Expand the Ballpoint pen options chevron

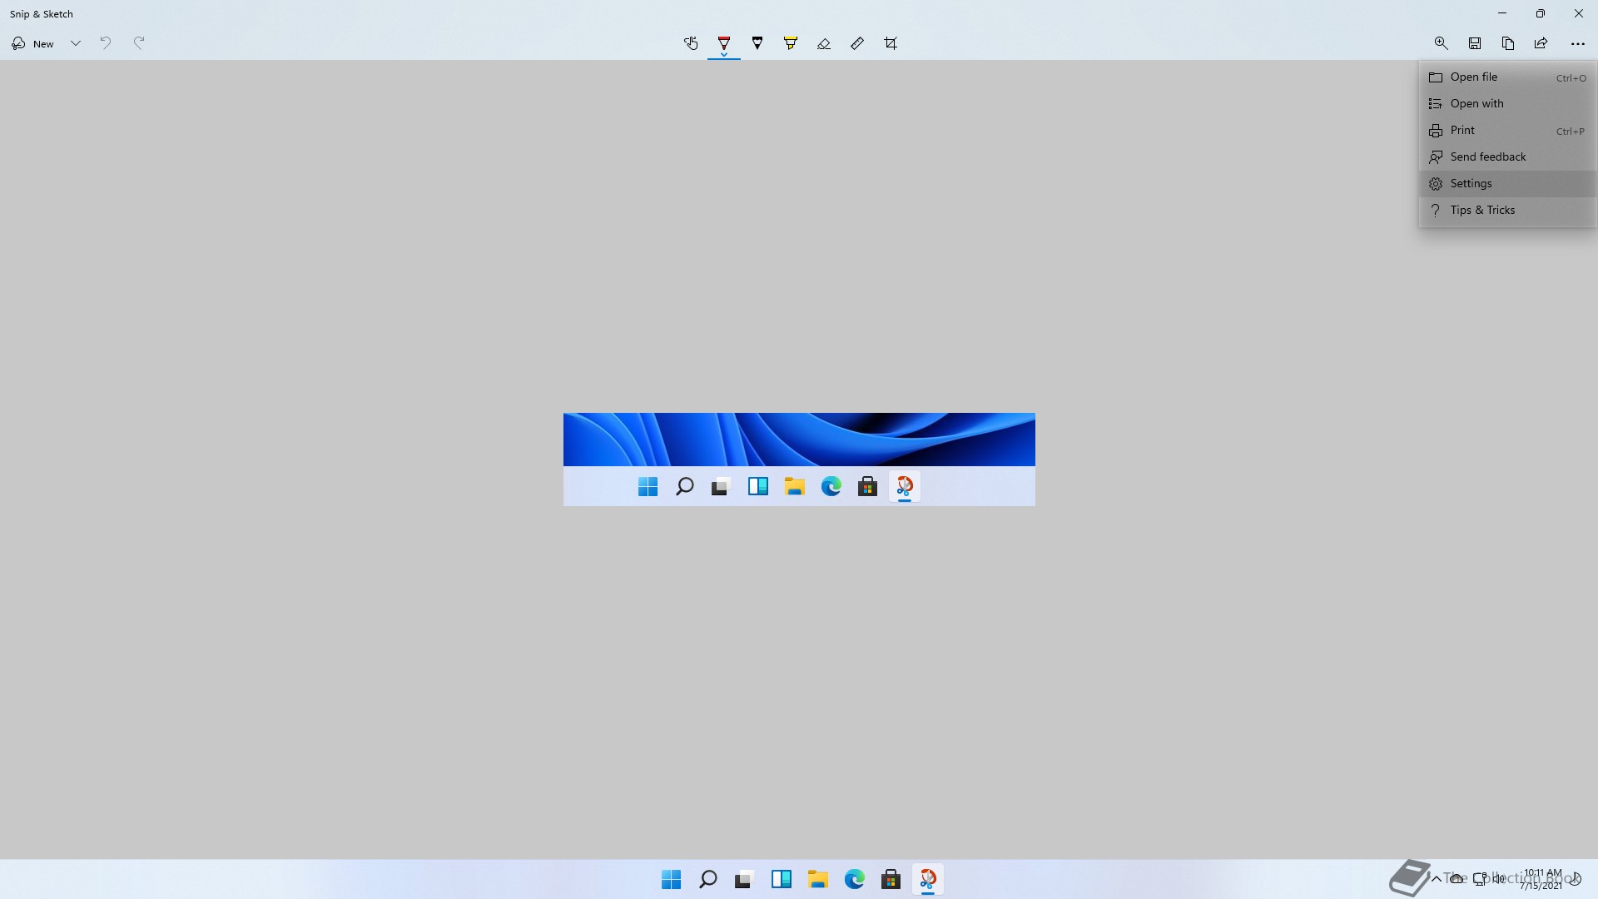(x=724, y=55)
